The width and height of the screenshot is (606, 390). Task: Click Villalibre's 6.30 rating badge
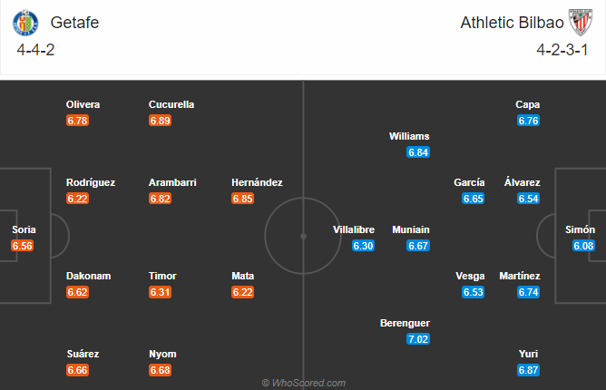pyautogui.click(x=363, y=246)
